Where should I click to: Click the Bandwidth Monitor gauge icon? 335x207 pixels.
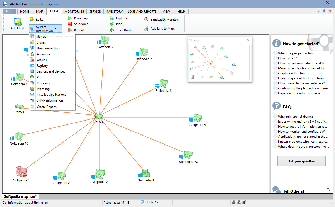coord(146,19)
